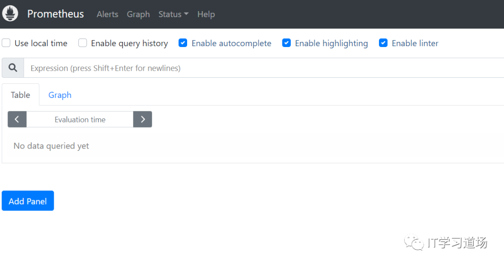Advance evaluation time with right chevron
Viewport: 504px width, 265px height.
point(143,119)
